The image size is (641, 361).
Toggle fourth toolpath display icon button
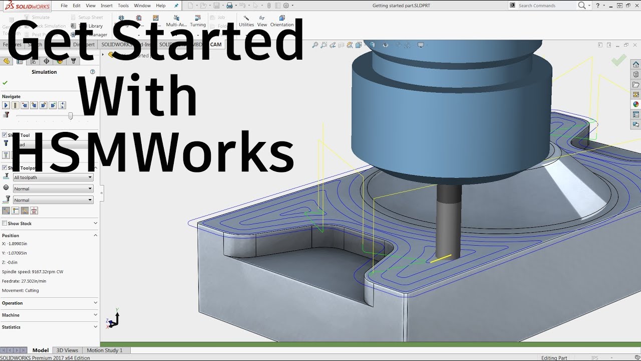pos(34,211)
